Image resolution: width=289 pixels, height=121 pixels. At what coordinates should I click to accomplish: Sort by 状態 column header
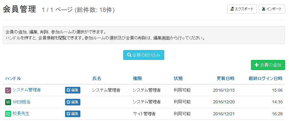pos(178,78)
